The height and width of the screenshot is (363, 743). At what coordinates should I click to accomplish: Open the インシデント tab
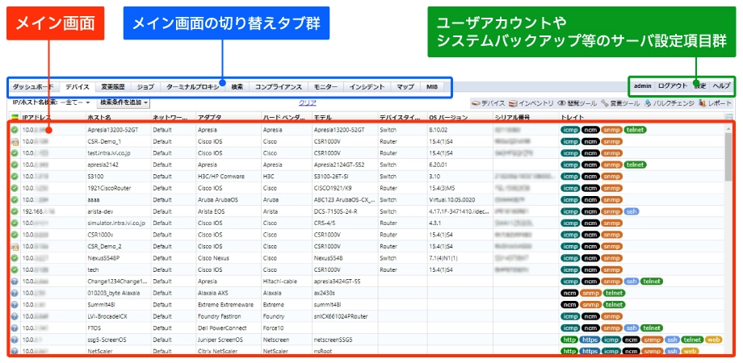pos(367,87)
